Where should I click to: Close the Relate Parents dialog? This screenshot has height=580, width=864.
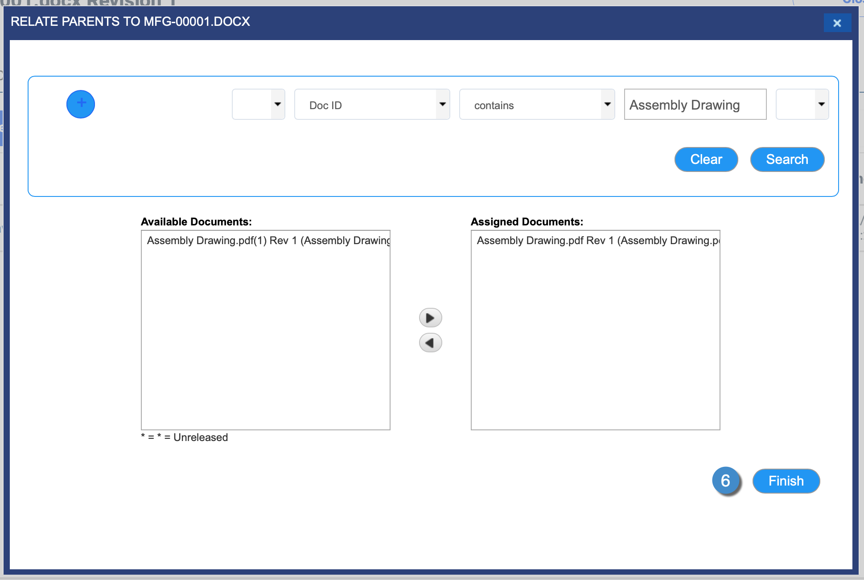click(x=837, y=23)
